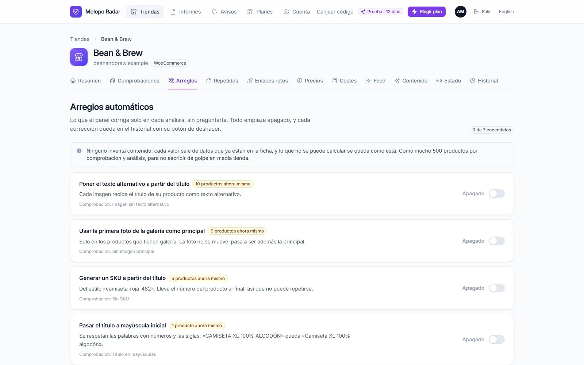Toggle first gallery photo as main fix

pos(497,241)
